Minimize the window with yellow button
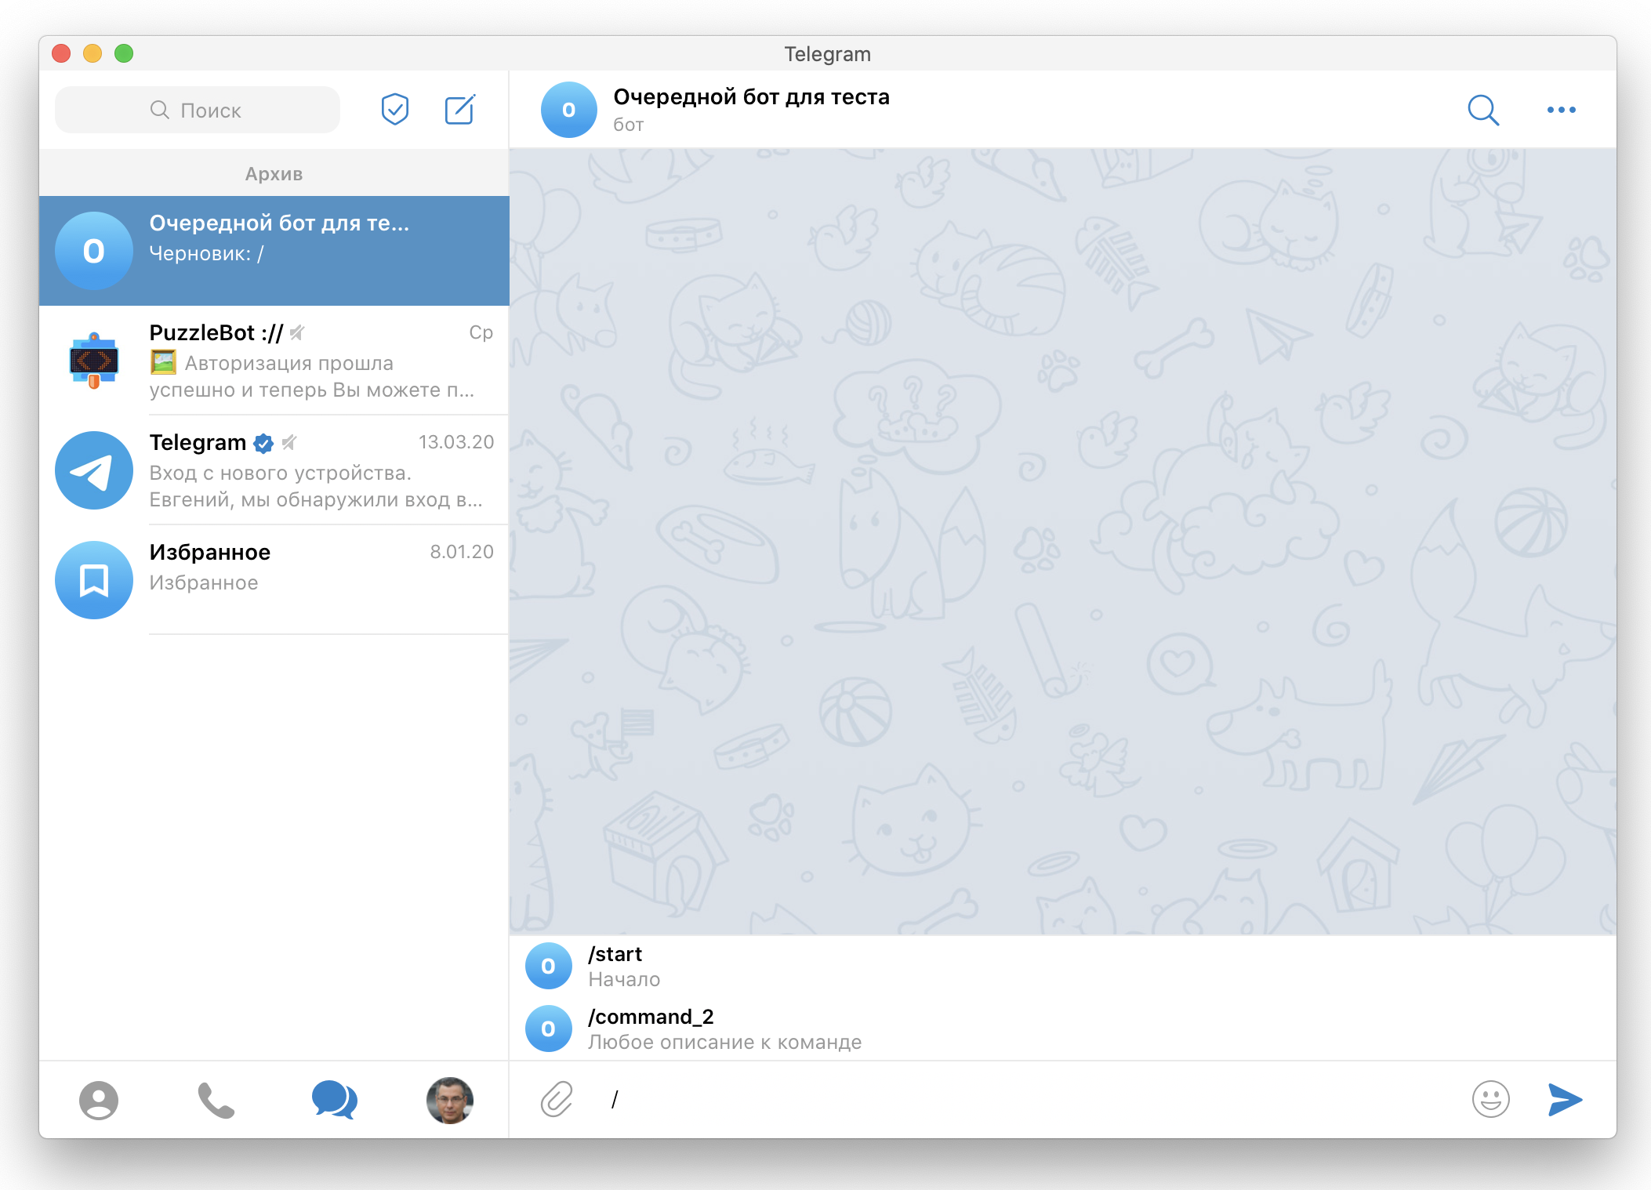 coord(93,53)
